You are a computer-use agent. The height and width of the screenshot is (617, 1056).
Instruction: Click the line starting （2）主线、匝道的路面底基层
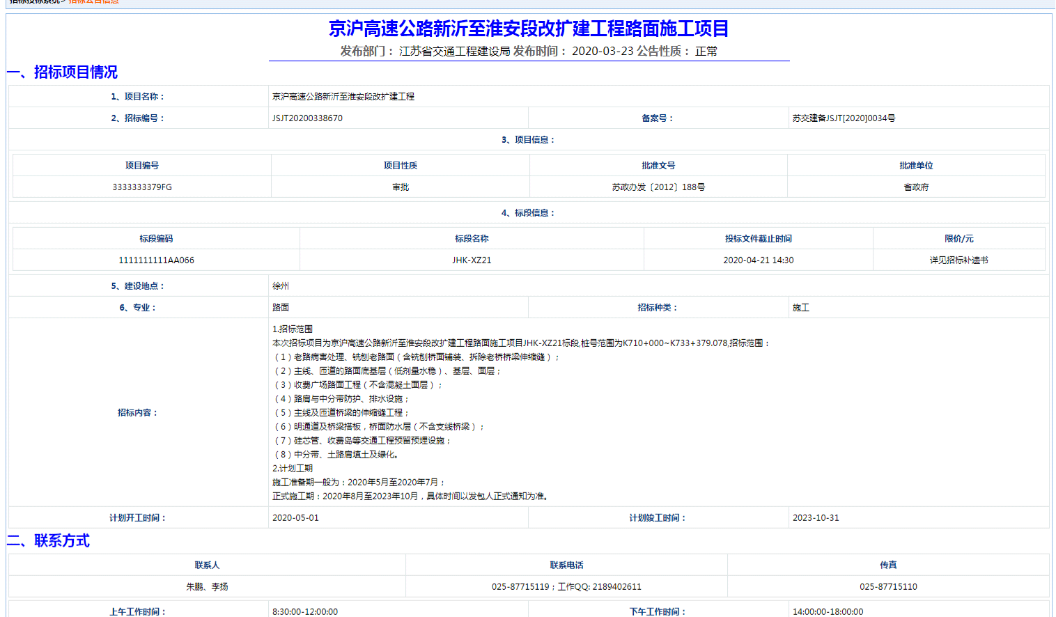click(x=387, y=371)
